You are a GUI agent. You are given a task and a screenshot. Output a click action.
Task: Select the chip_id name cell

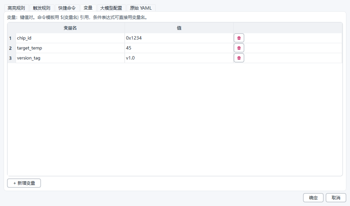click(x=70, y=38)
